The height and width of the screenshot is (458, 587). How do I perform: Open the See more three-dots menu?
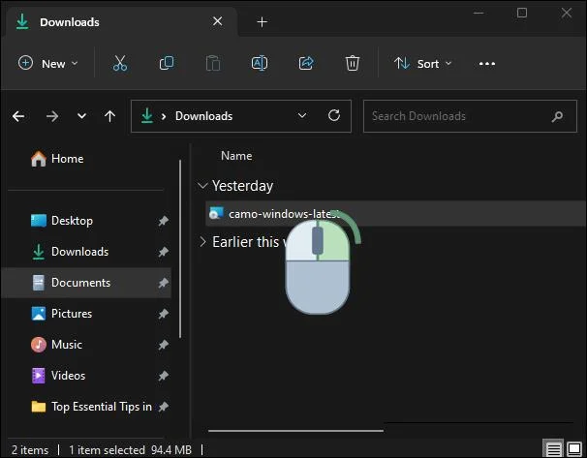click(x=487, y=64)
